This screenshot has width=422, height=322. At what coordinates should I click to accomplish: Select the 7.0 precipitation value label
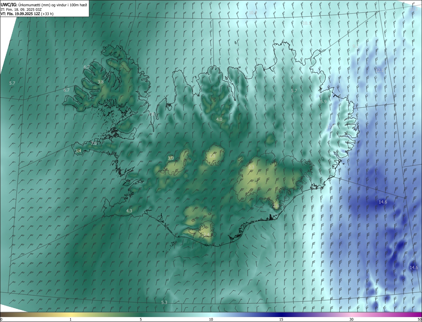click(x=94, y=144)
